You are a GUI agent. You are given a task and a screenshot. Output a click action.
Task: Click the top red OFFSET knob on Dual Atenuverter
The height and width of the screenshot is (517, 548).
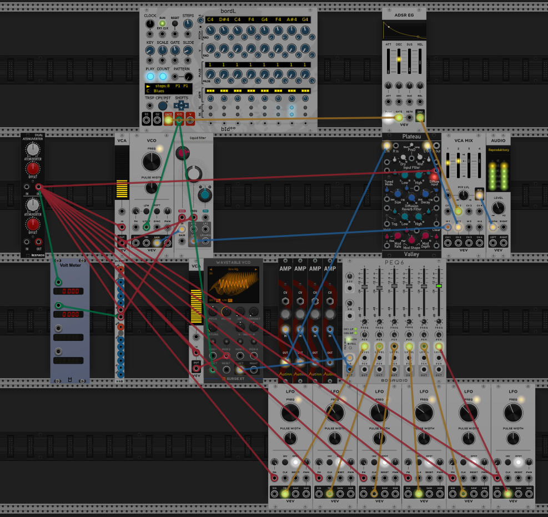point(33,168)
